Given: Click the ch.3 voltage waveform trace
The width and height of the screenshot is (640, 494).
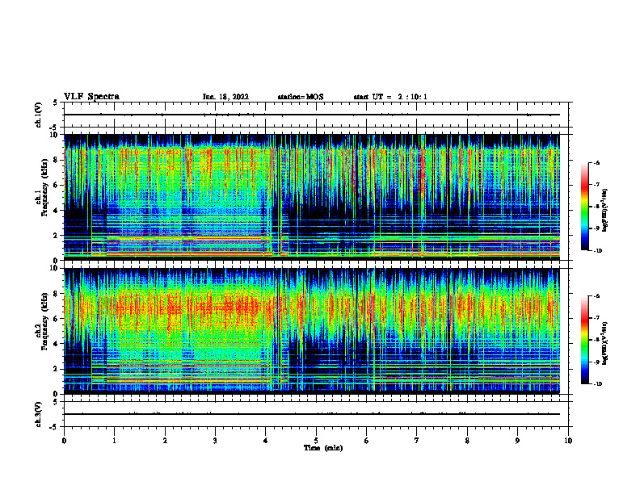Looking at the screenshot, I should click(x=312, y=414).
